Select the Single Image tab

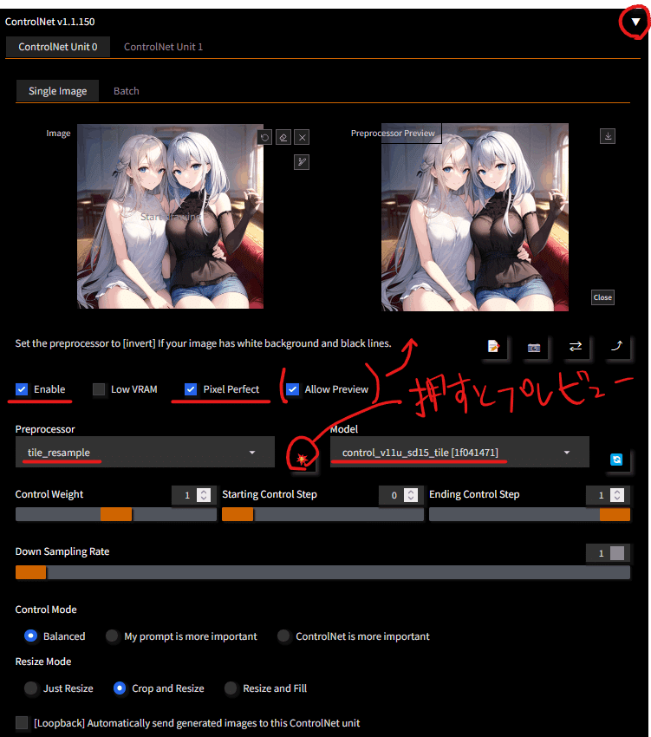coord(57,91)
